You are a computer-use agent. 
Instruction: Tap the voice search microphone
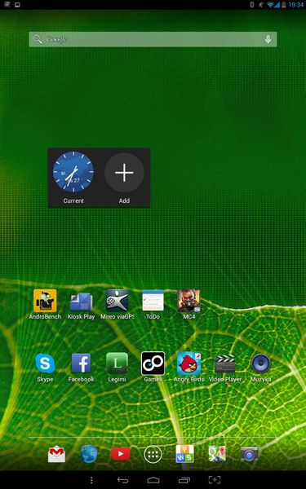click(x=268, y=39)
